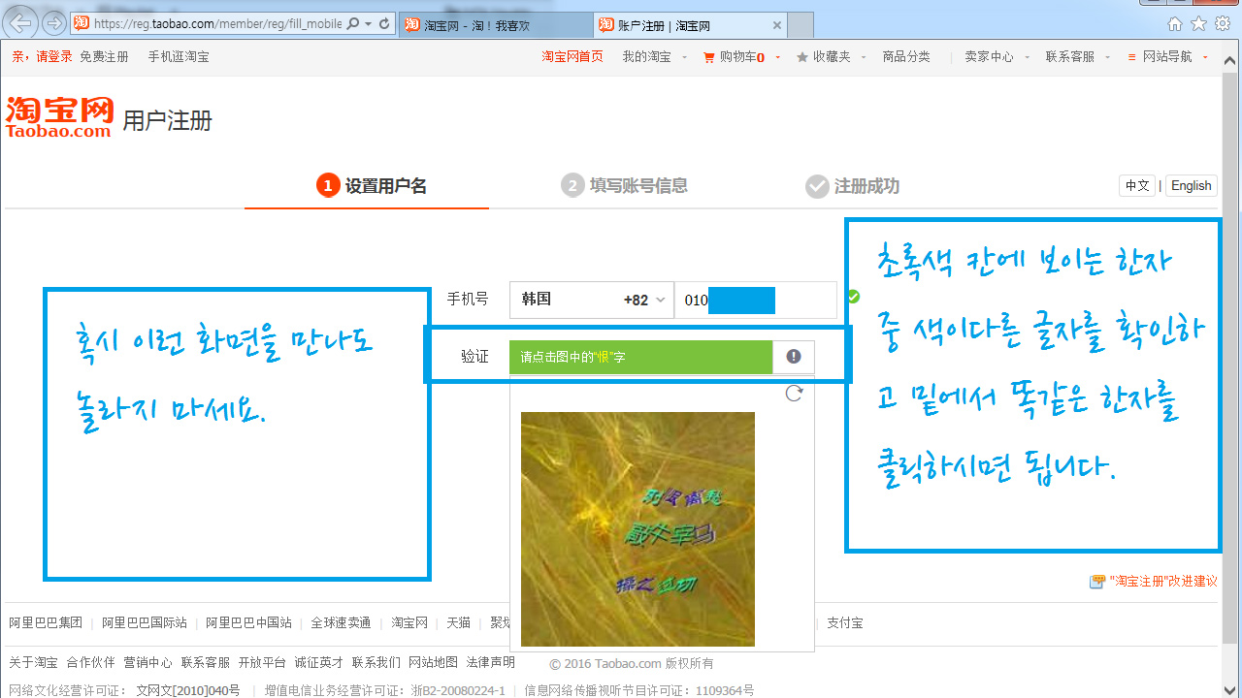
Task: Open the browser home icon
Action: (1175, 23)
